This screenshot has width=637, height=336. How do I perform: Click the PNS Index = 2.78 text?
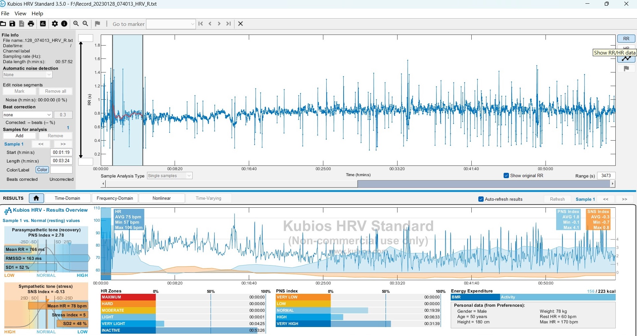[x=46, y=235]
